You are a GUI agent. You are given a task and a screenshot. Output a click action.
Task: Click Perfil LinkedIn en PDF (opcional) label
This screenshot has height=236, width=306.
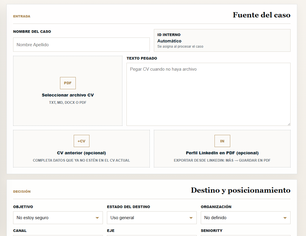click(222, 153)
